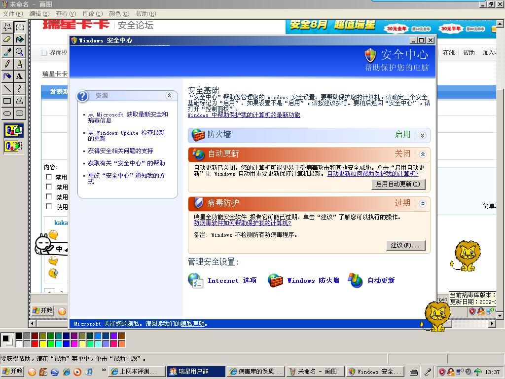Show hidden quick launch icons via » arrow
The height and width of the screenshot is (379, 505).
click(104, 370)
